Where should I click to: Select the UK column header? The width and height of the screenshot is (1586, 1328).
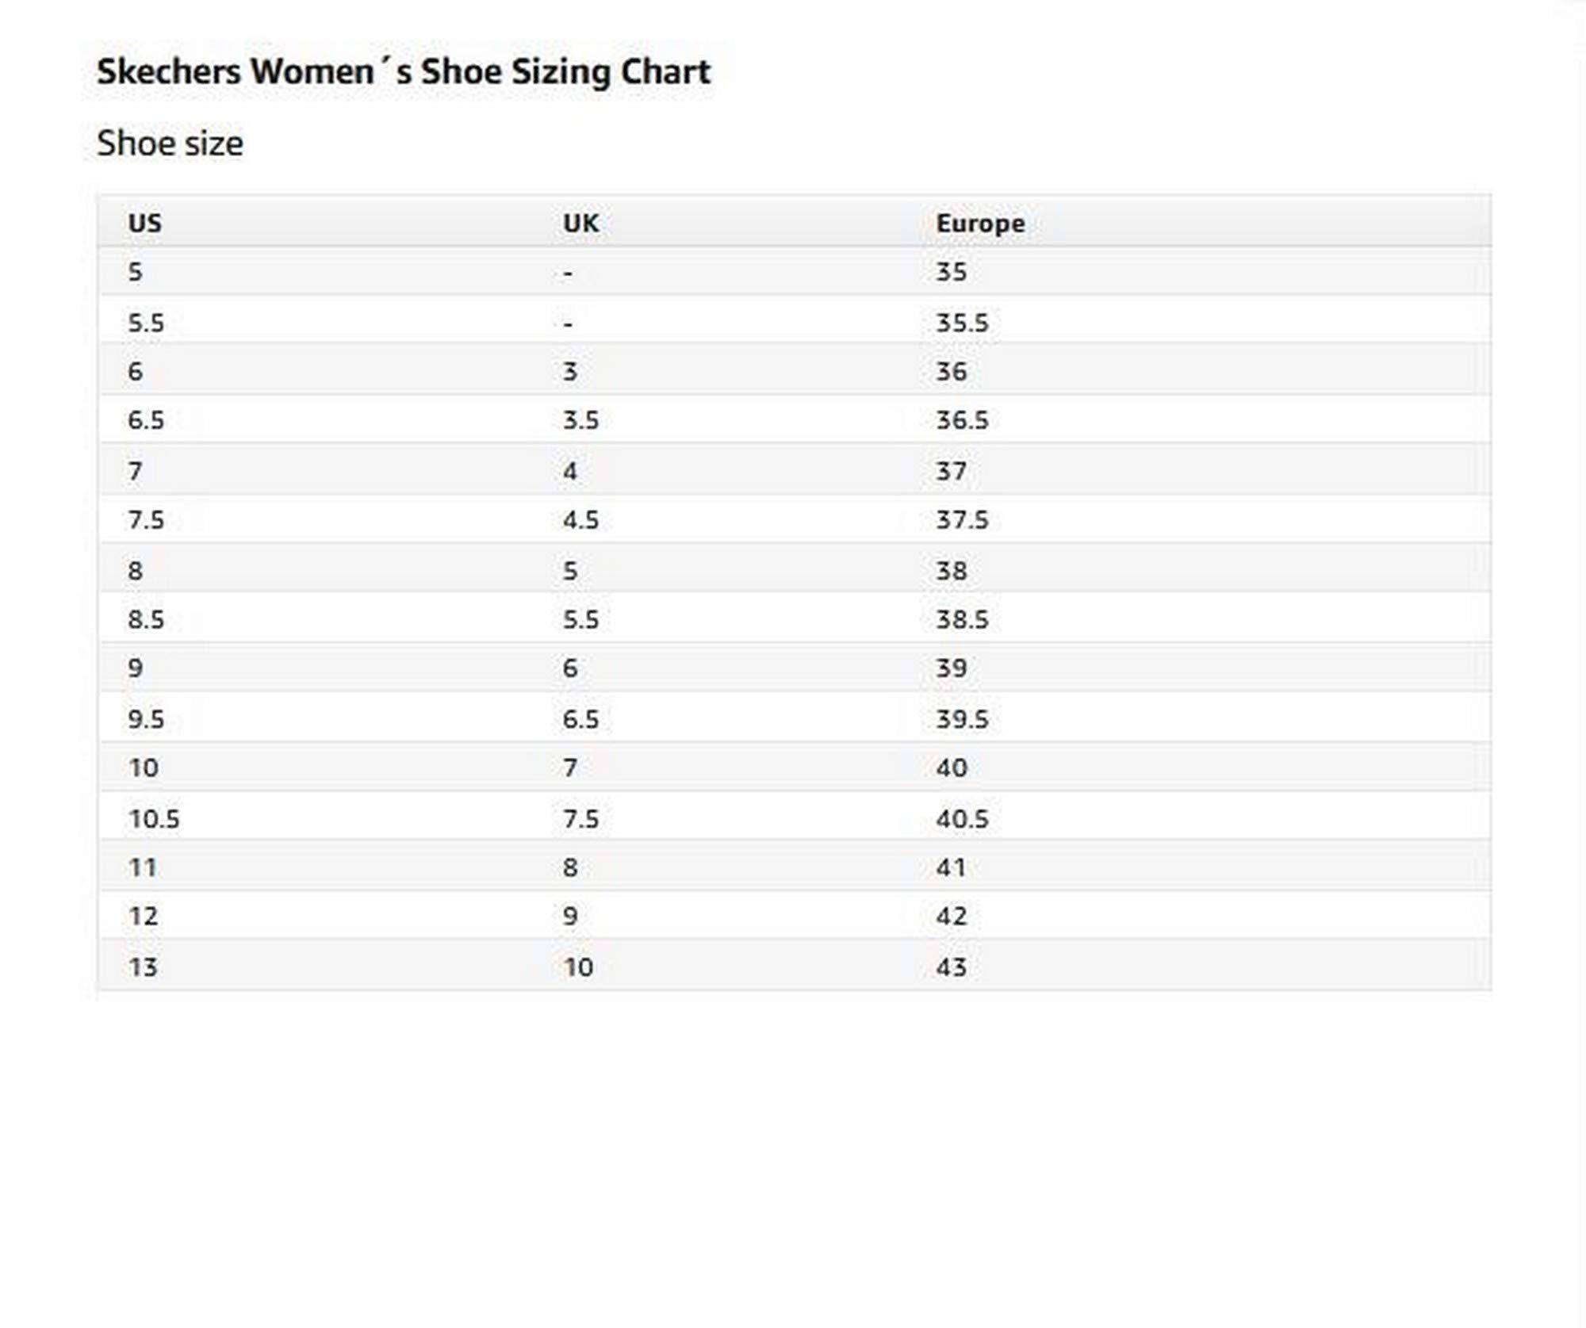(580, 223)
